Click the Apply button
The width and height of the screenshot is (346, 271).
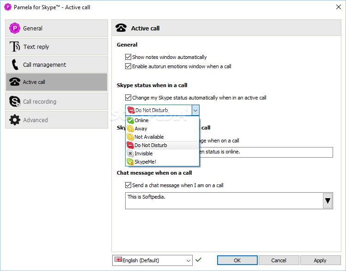[x=320, y=260]
